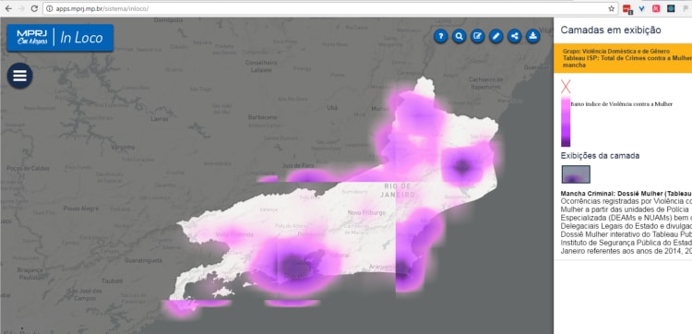Select the orange Violência Doméstica layer group header
Image resolution: width=692 pixels, height=334 pixels.
click(x=623, y=58)
